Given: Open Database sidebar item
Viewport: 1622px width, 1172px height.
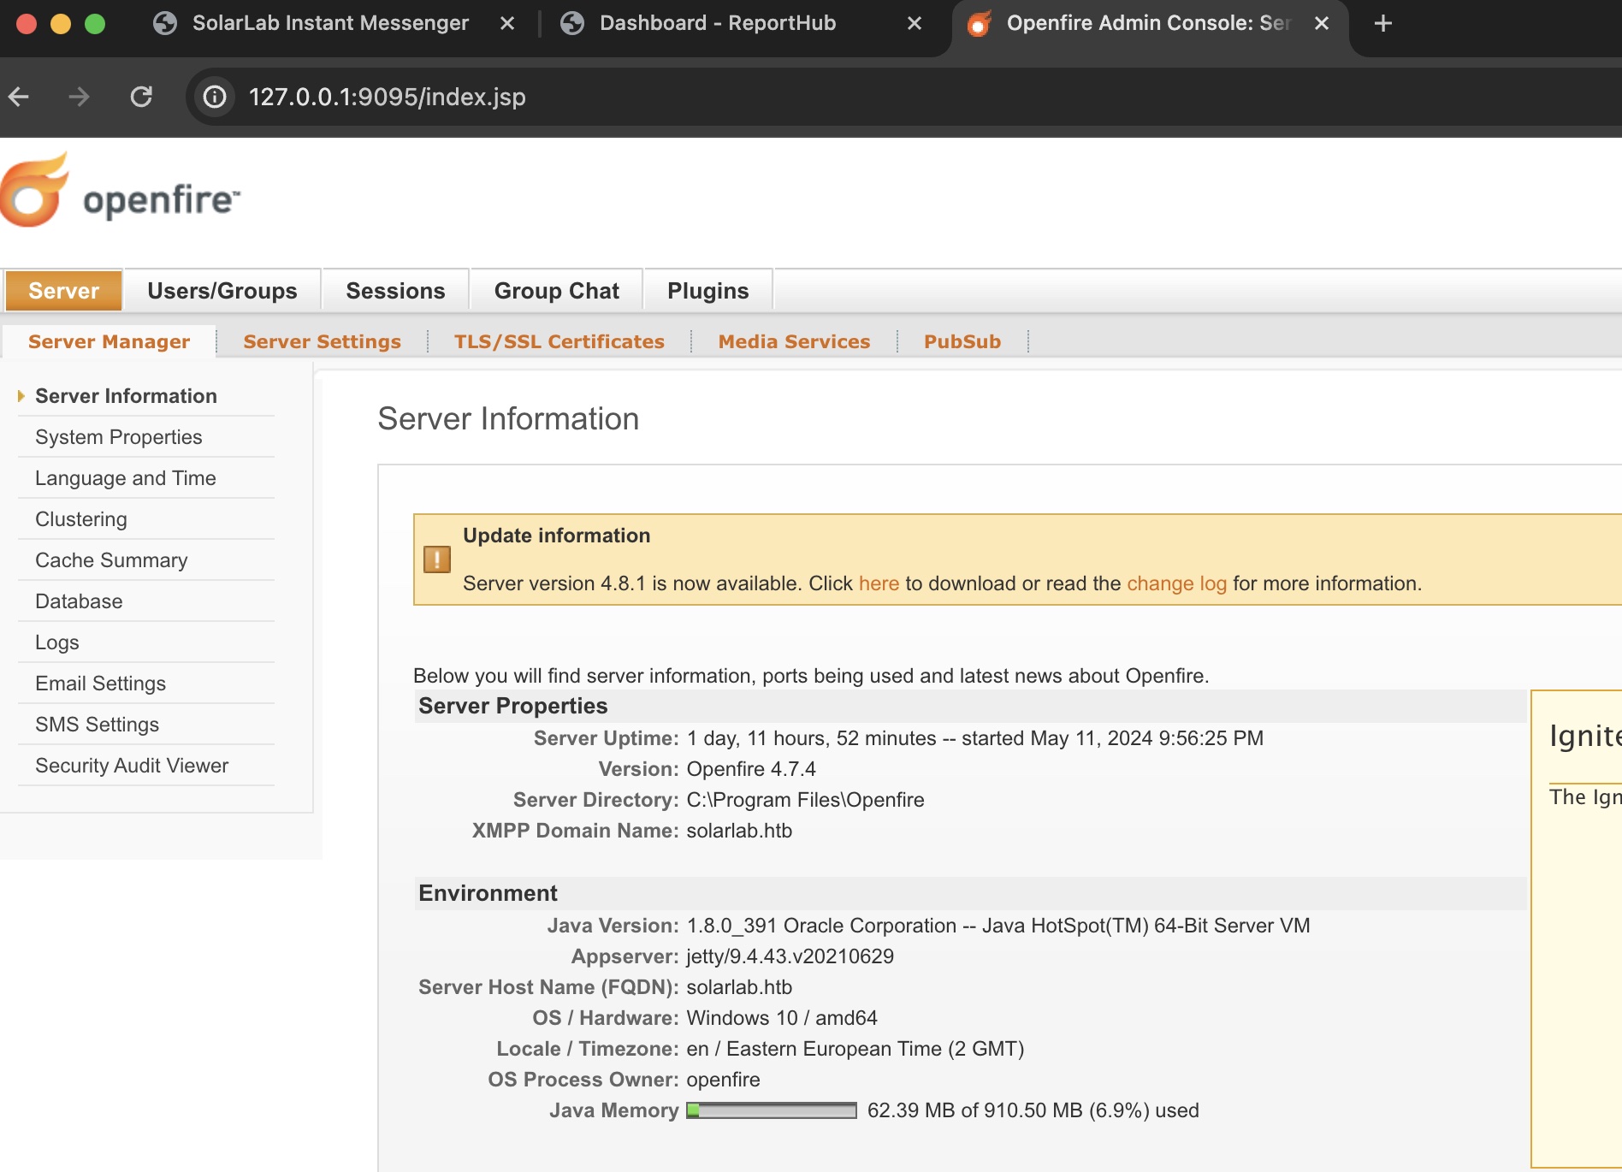Looking at the screenshot, I should (x=79, y=601).
